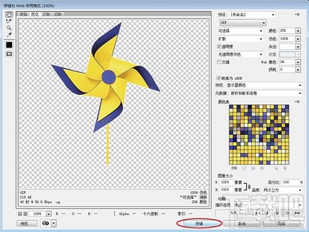Select the Zoom magnifier tool
This screenshot has height=232, width=309.
(x=9, y=28)
